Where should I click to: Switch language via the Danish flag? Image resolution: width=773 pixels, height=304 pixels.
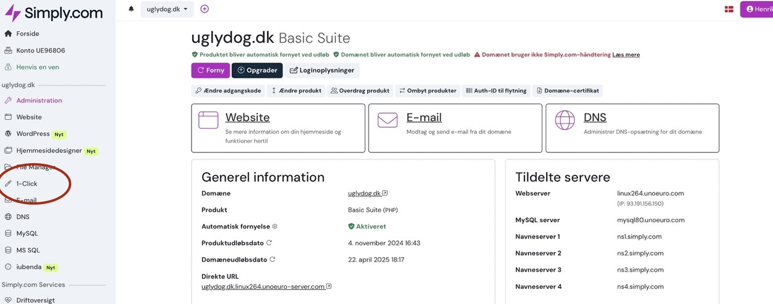[729, 9]
